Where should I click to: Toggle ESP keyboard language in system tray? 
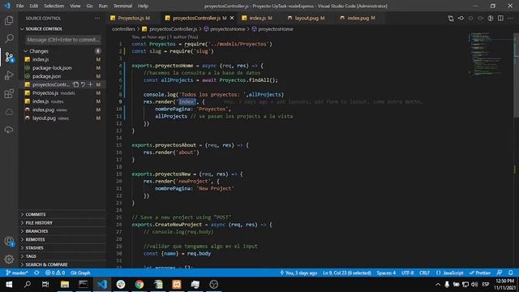pos(486,285)
